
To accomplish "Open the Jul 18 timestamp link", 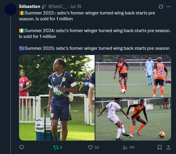I will (x=76, y=6).
